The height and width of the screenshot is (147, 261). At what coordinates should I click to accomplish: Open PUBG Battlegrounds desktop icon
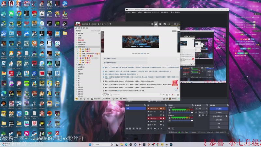tap(19, 44)
